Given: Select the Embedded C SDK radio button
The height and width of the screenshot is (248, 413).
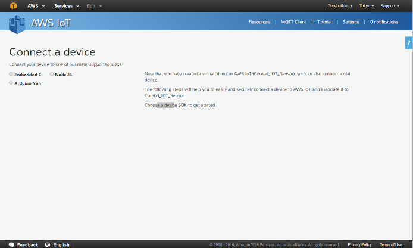Looking at the screenshot, I should coord(11,74).
